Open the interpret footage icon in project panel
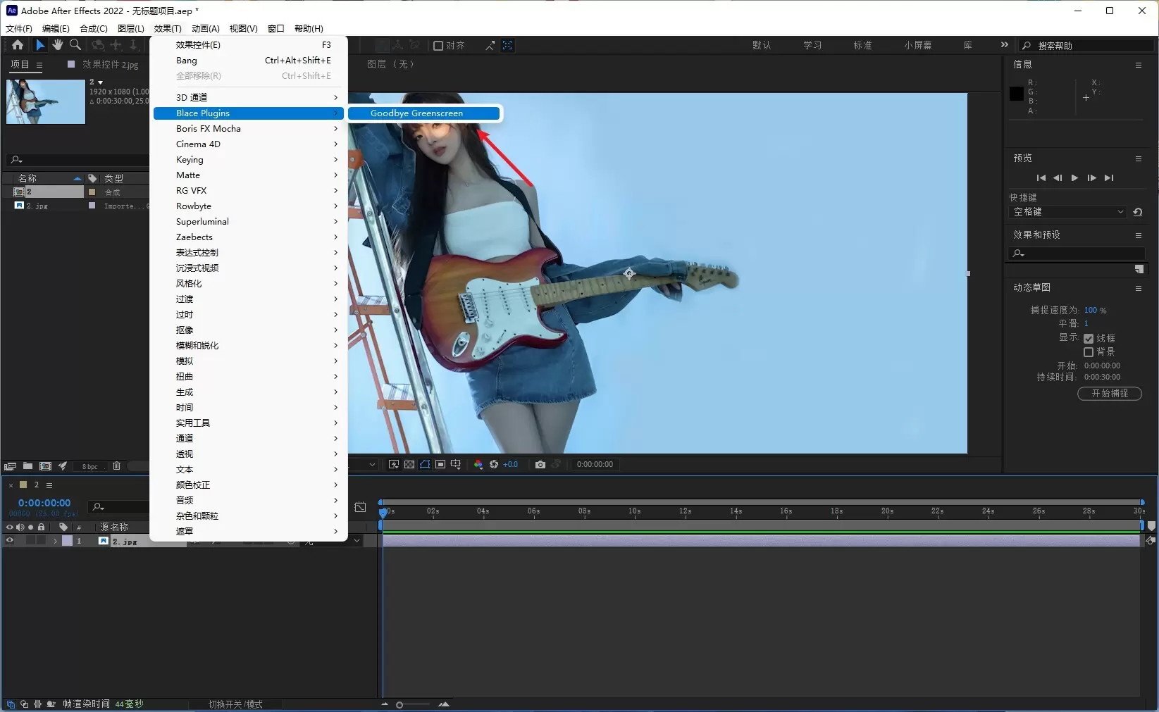Viewport: 1159px width, 712px height. click(x=10, y=466)
